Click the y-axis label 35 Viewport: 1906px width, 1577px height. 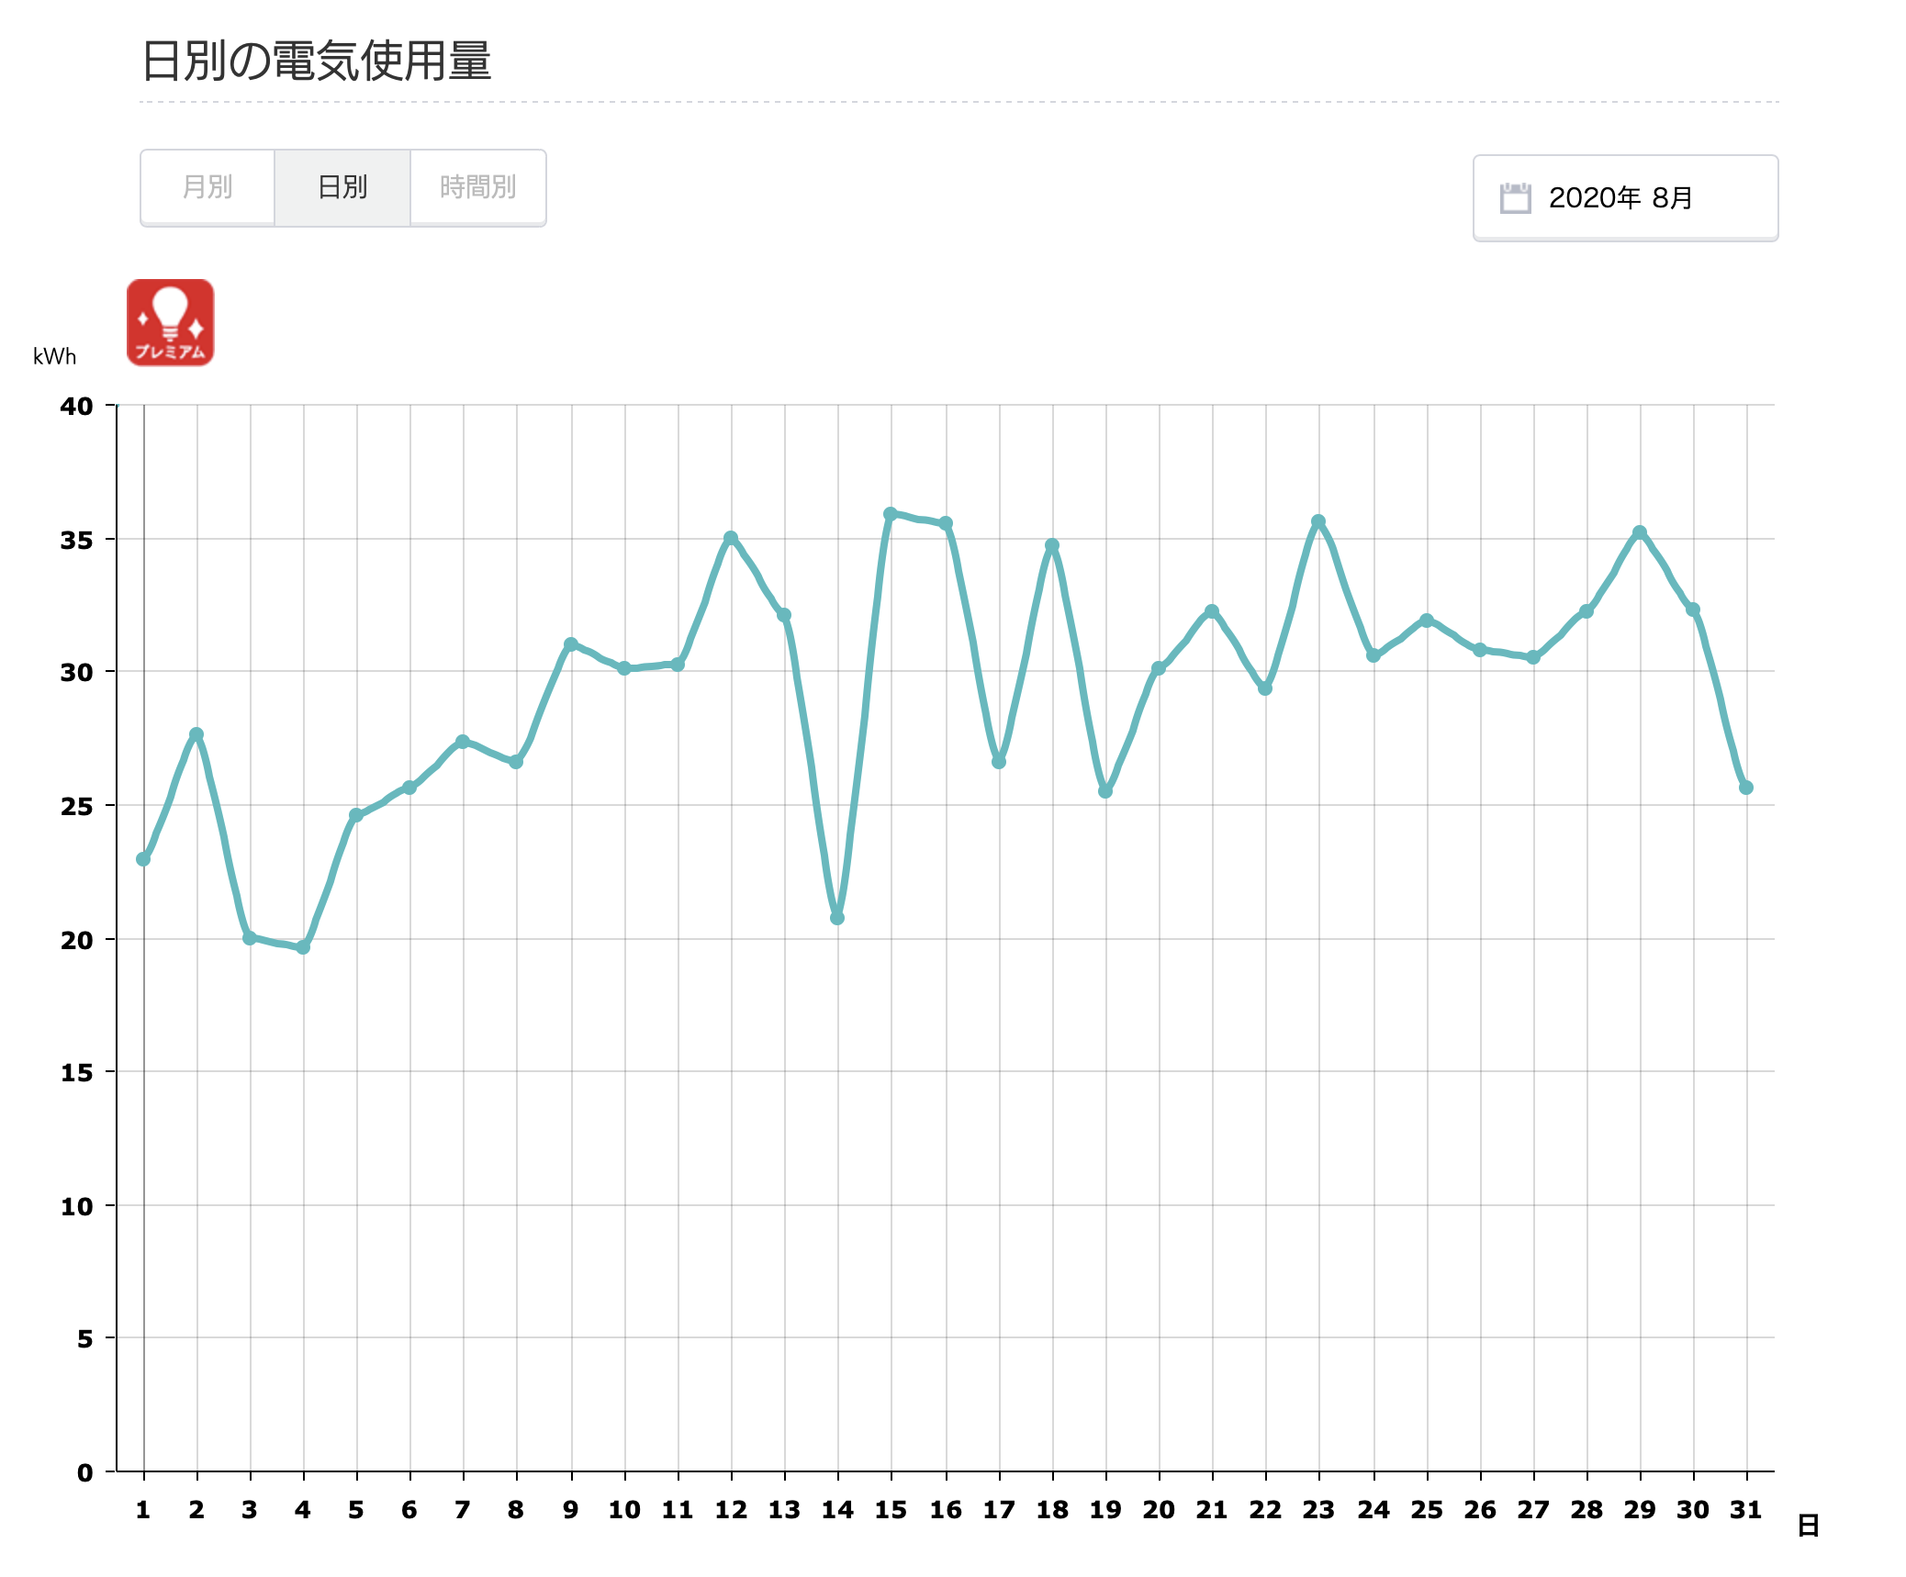[x=76, y=540]
